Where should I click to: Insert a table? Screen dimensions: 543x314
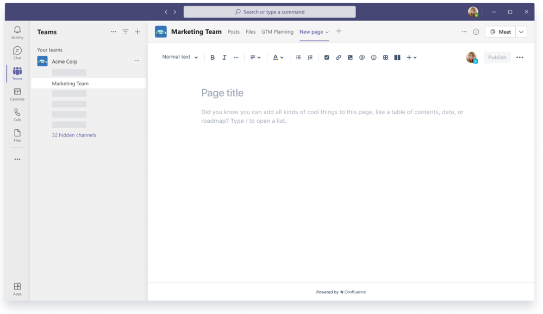(x=385, y=58)
